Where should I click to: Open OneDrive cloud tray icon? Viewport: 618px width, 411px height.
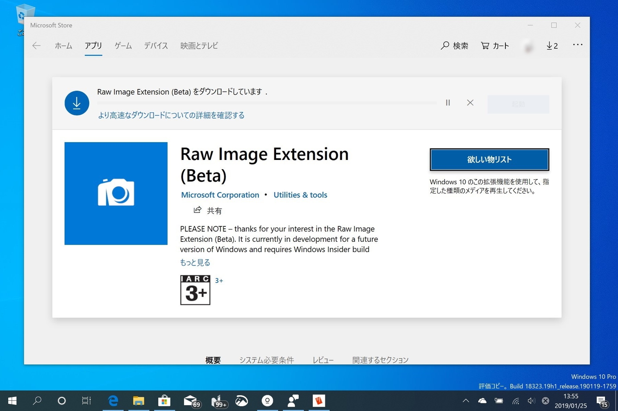coord(482,401)
